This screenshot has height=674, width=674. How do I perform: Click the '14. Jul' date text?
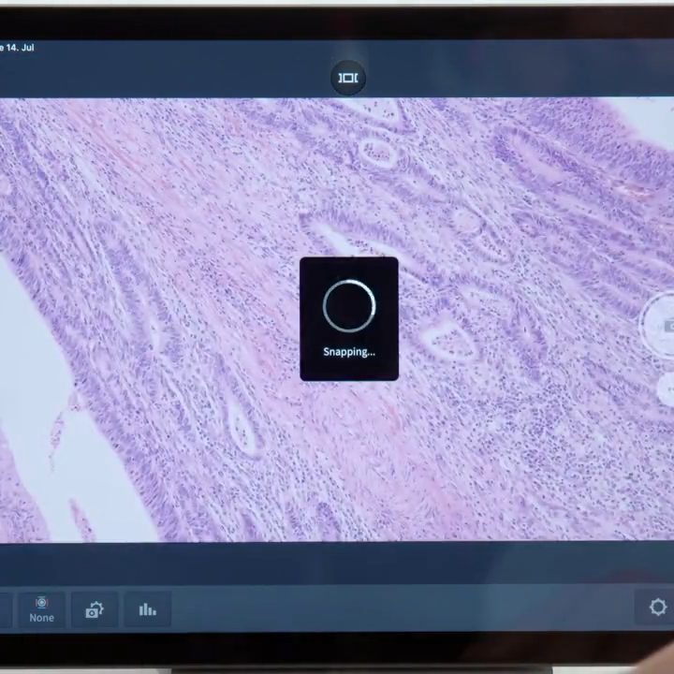[20, 48]
